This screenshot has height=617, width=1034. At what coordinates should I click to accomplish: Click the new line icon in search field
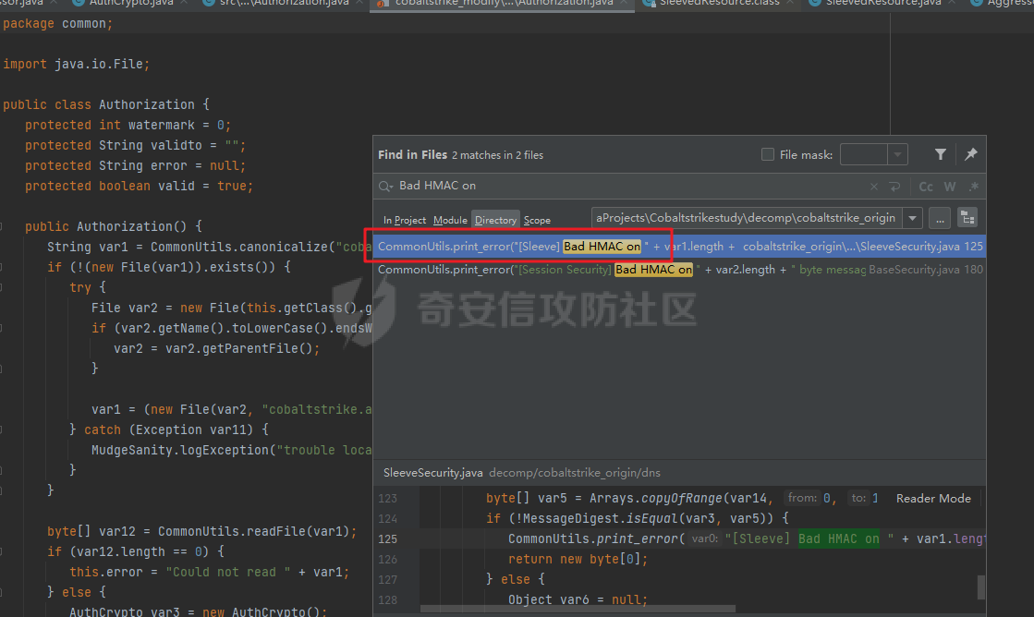[894, 187]
